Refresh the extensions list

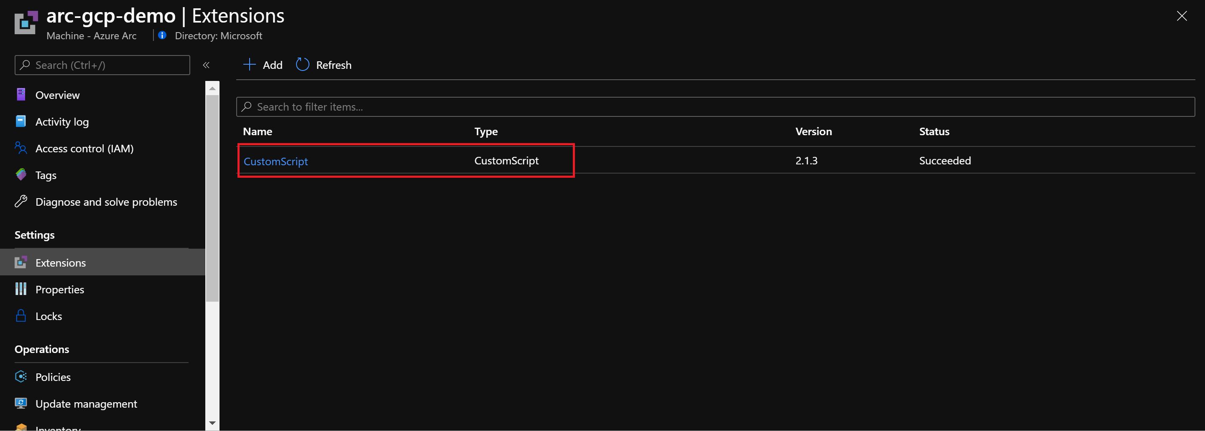(x=323, y=65)
